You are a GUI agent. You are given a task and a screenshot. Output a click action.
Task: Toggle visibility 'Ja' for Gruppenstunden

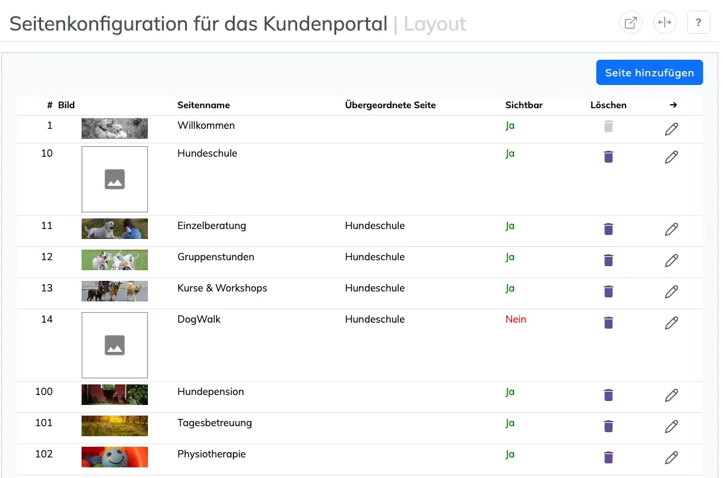click(x=509, y=257)
